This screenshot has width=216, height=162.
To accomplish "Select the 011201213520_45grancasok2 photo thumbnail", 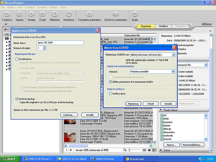I will pyautogui.click(x=70, y=137).
